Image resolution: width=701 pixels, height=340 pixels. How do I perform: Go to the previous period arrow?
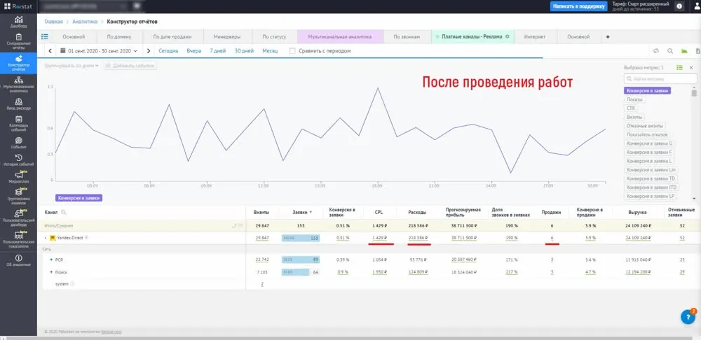coord(50,51)
